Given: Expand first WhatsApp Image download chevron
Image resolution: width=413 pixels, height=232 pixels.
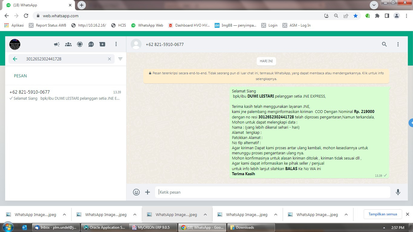Looking at the screenshot, I should click(64, 215).
